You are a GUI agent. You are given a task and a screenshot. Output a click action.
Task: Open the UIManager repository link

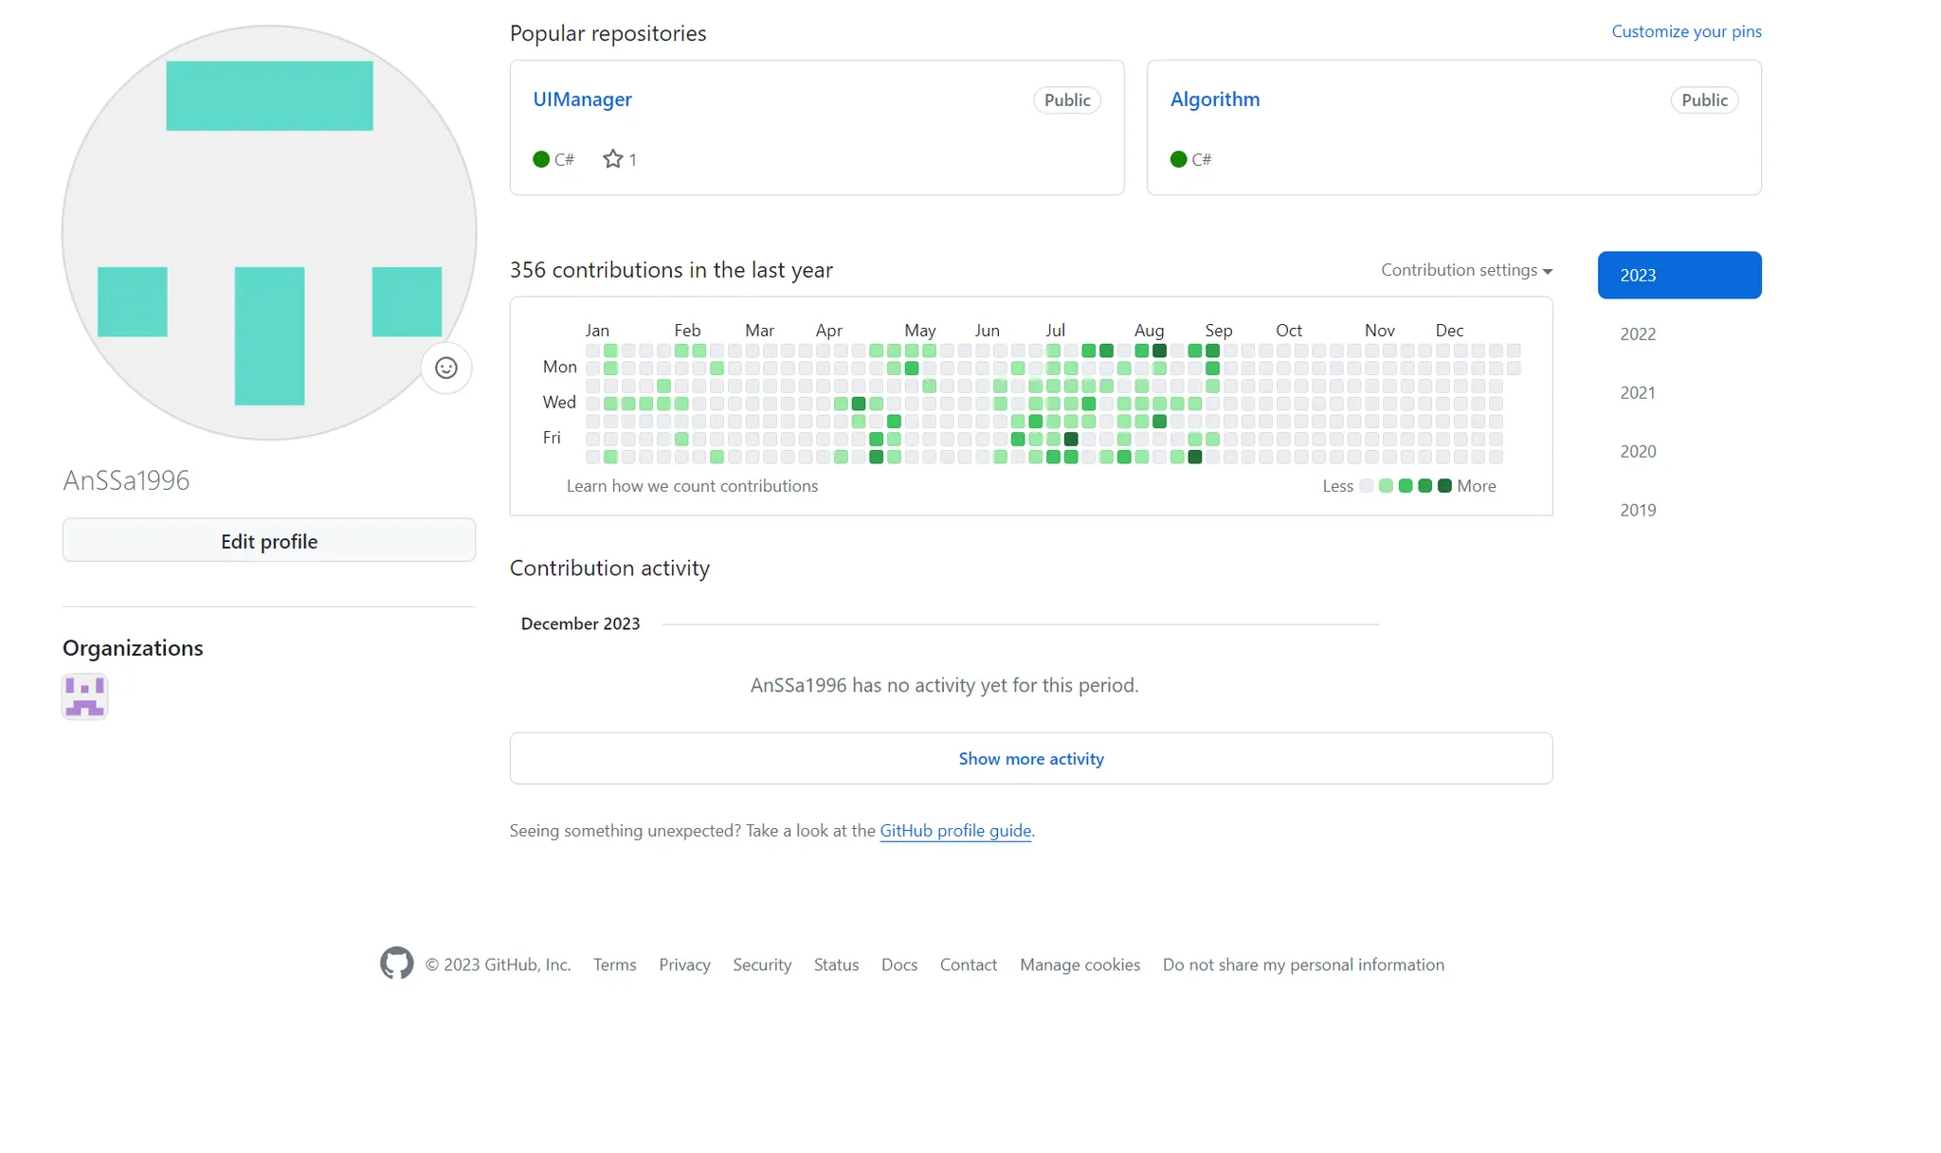tap(582, 99)
